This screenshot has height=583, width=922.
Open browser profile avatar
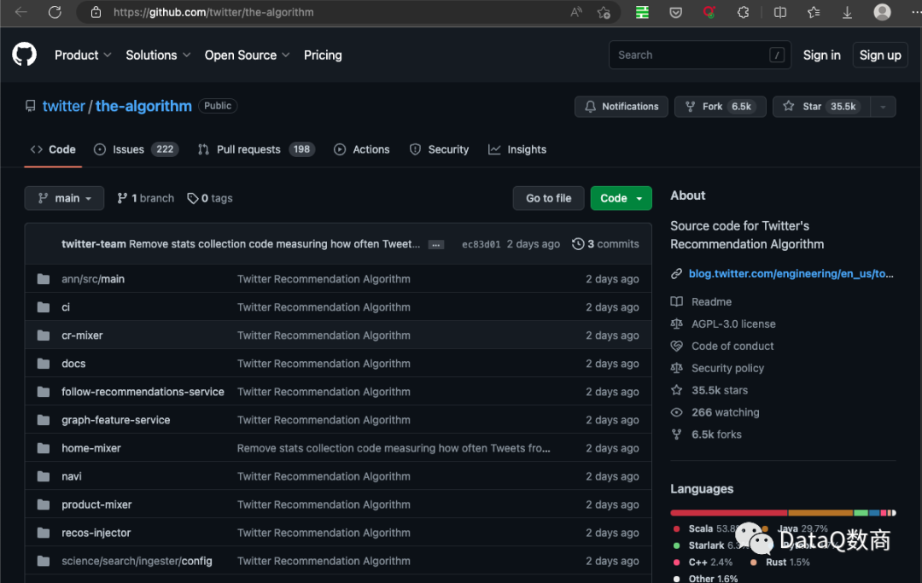tap(882, 12)
